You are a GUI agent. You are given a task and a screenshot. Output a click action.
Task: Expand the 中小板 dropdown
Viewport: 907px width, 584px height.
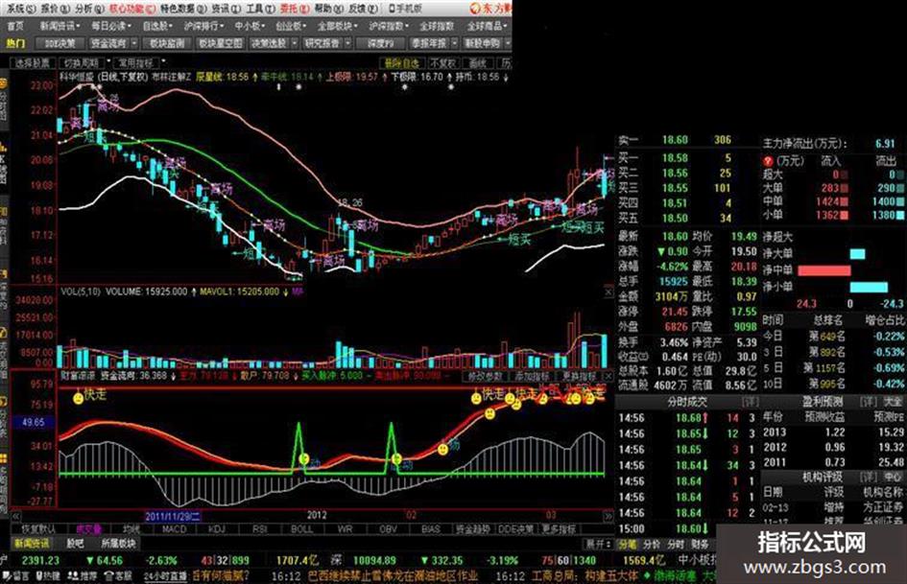pyautogui.click(x=250, y=26)
